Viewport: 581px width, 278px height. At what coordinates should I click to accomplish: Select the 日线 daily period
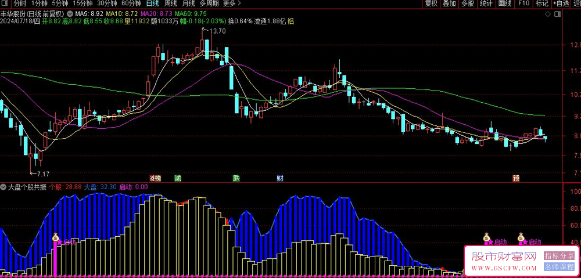coord(152,3)
